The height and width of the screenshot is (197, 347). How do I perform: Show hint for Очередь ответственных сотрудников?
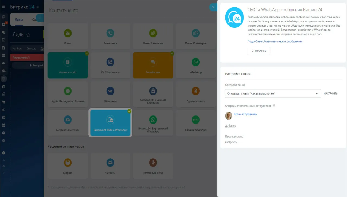point(274,106)
